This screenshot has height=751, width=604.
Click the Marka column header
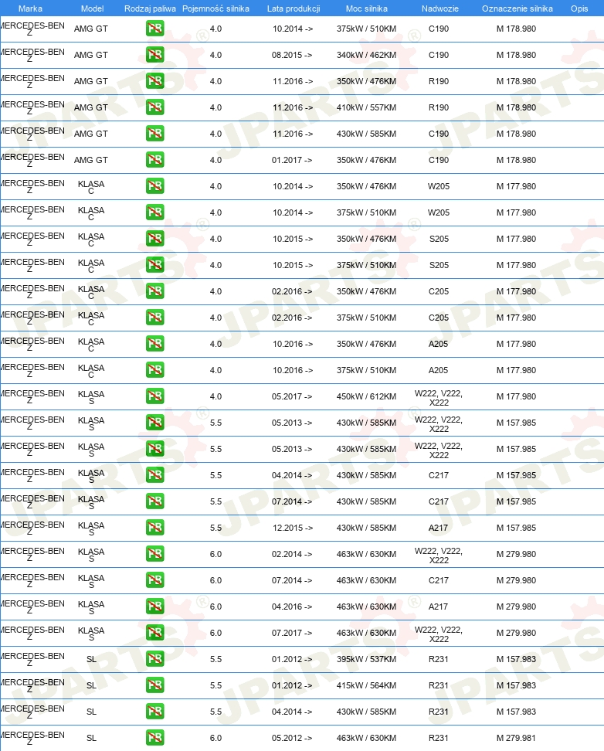(x=30, y=8)
